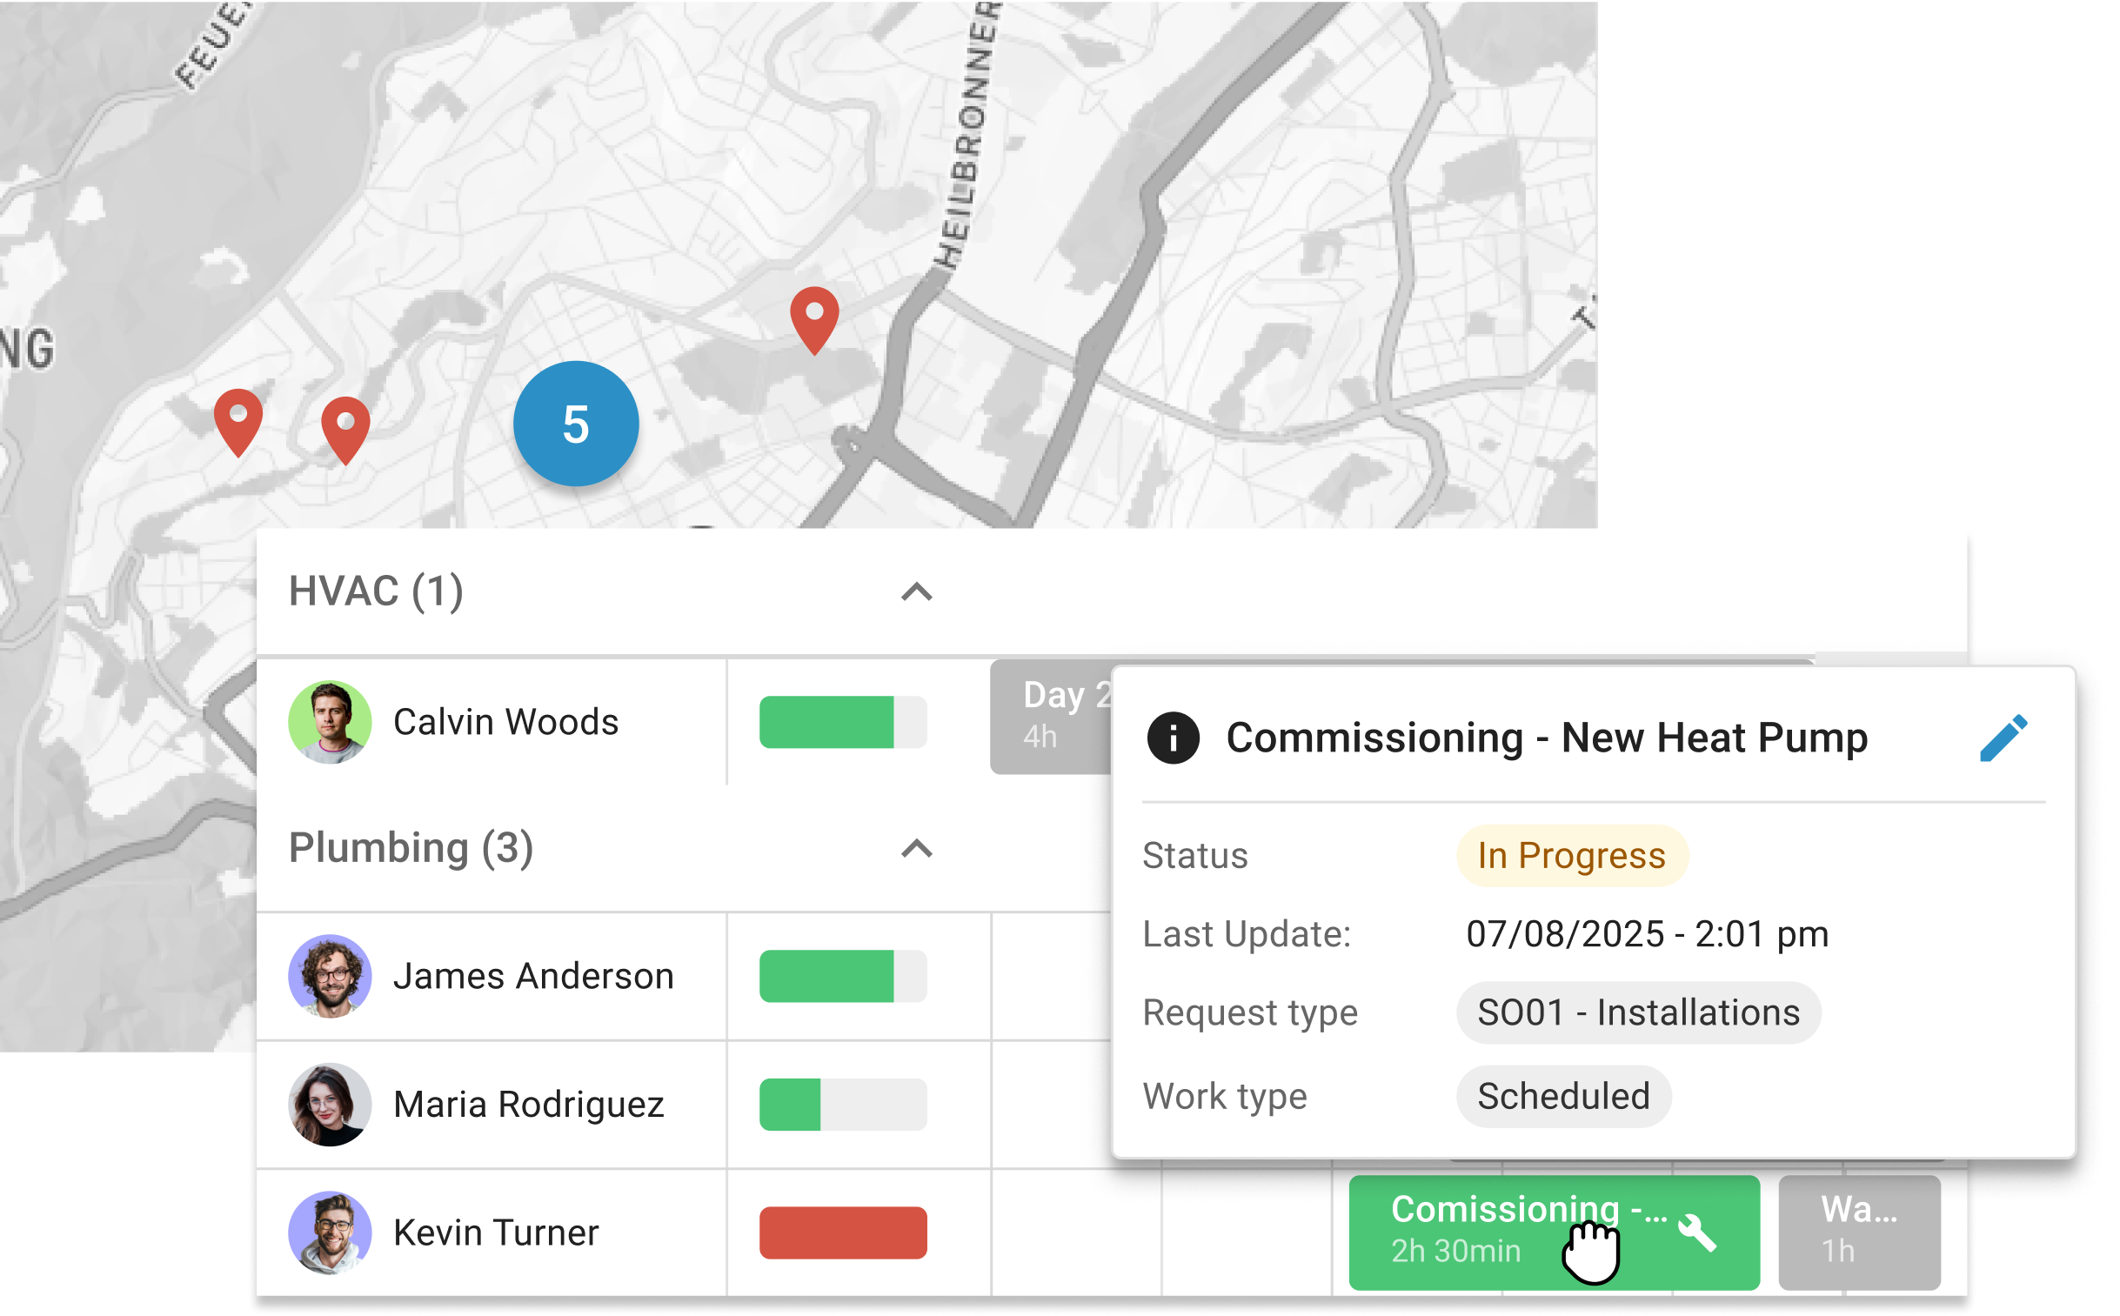
Task: Click the SO01 - Installations request tag
Action: [x=1638, y=1013]
